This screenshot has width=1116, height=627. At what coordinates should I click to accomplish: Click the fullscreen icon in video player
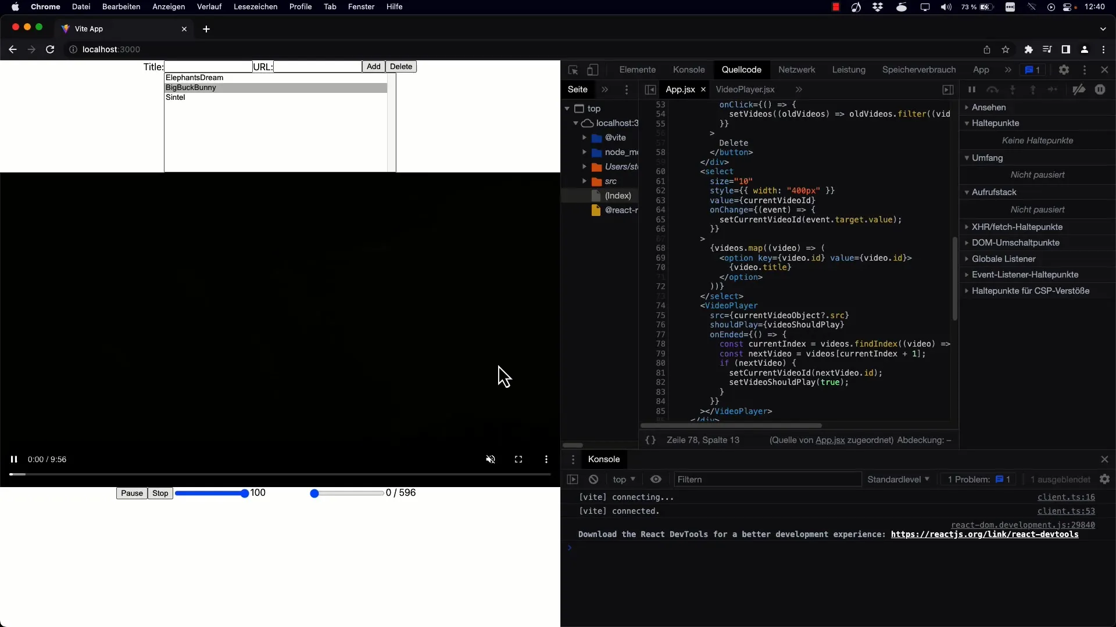pyautogui.click(x=518, y=459)
